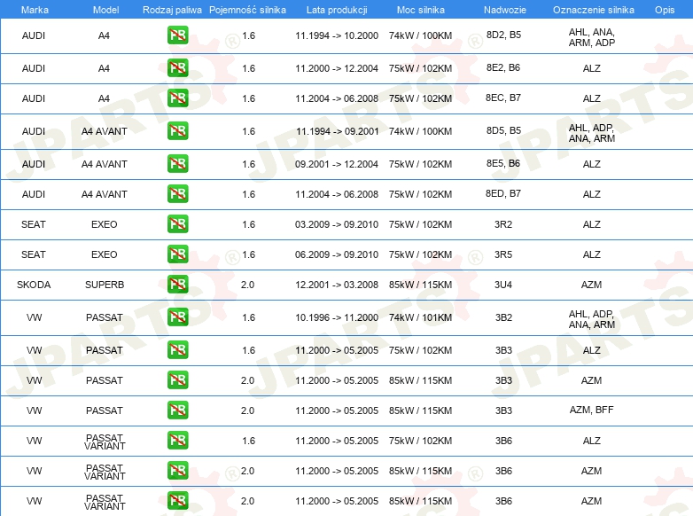The image size is (693, 516).
Task: Select the body code cell 8D5, B5
Action: 503,130
